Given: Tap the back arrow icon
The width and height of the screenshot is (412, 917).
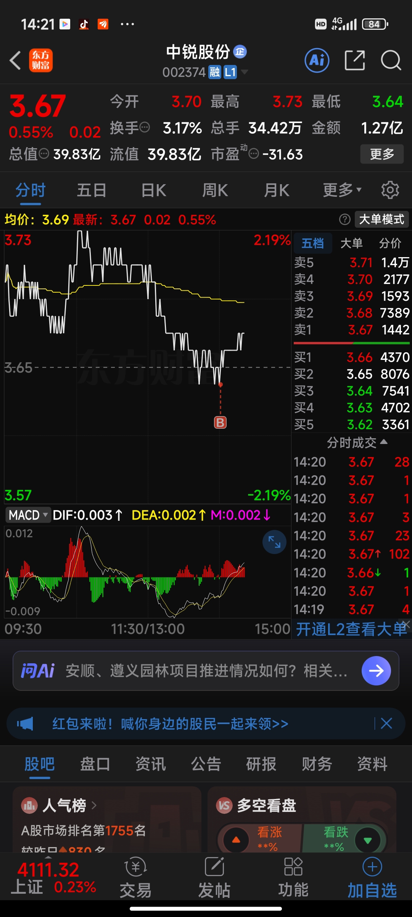Looking at the screenshot, I should coord(15,60).
